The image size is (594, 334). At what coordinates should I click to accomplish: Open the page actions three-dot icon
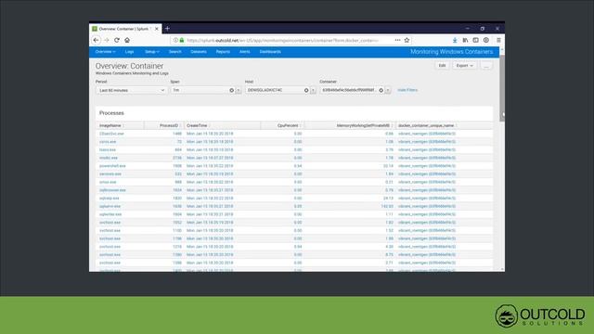coord(397,40)
